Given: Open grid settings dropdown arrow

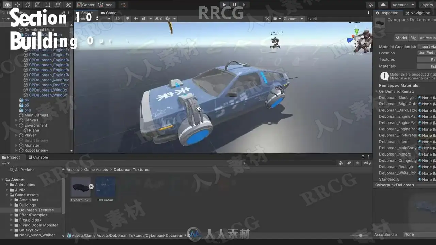Looking at the screenshot, I should 174,19.
